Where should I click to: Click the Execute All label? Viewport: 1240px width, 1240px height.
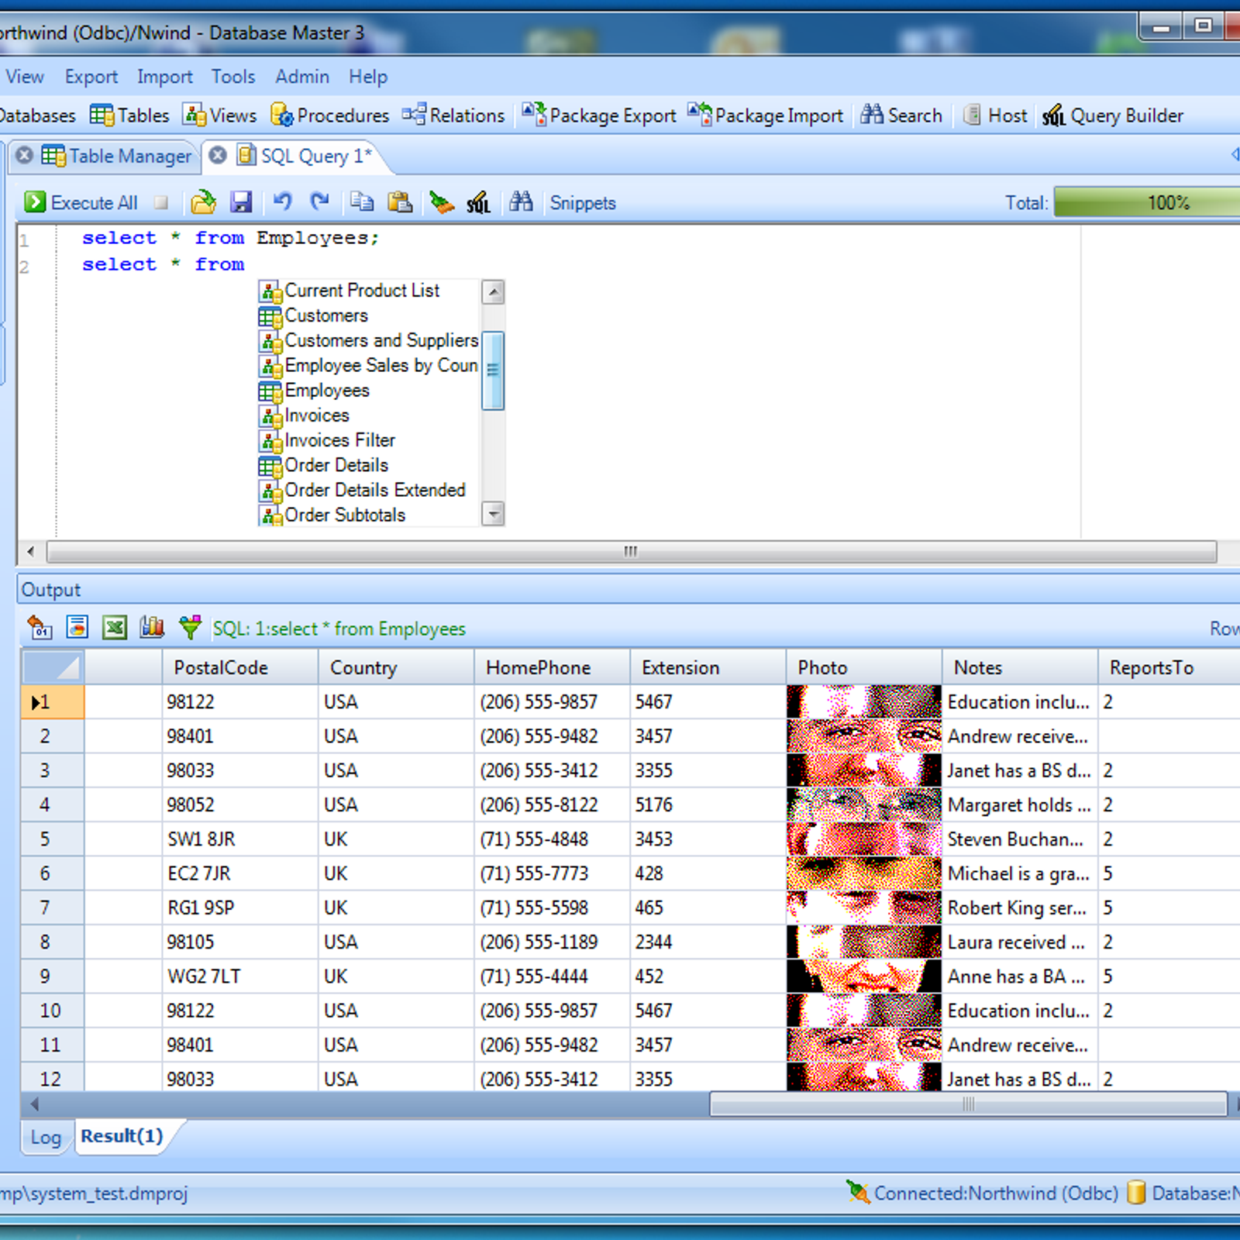point(95,203)
